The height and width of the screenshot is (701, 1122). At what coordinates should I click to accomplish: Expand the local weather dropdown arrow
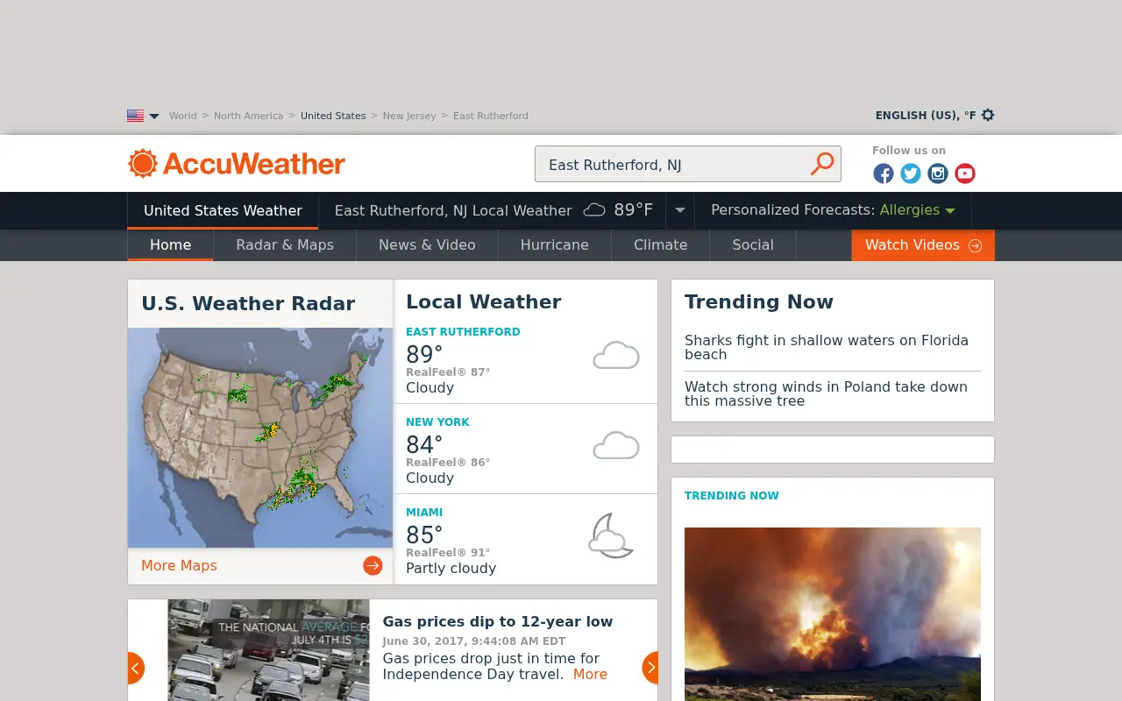pyautogui.click(x=680, y=210)
